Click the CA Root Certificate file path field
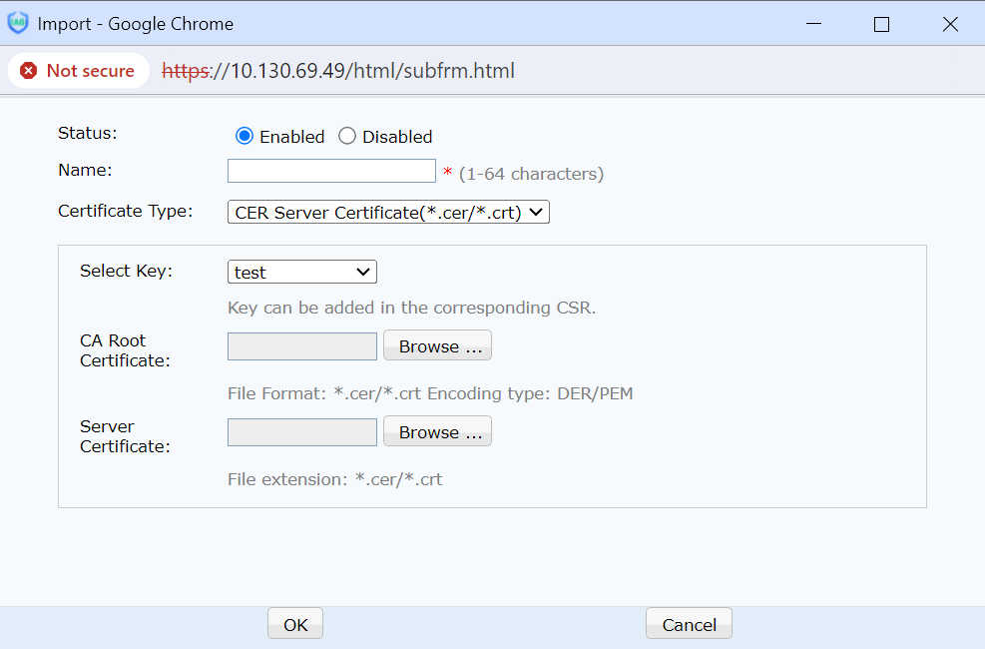 point(302,346)
